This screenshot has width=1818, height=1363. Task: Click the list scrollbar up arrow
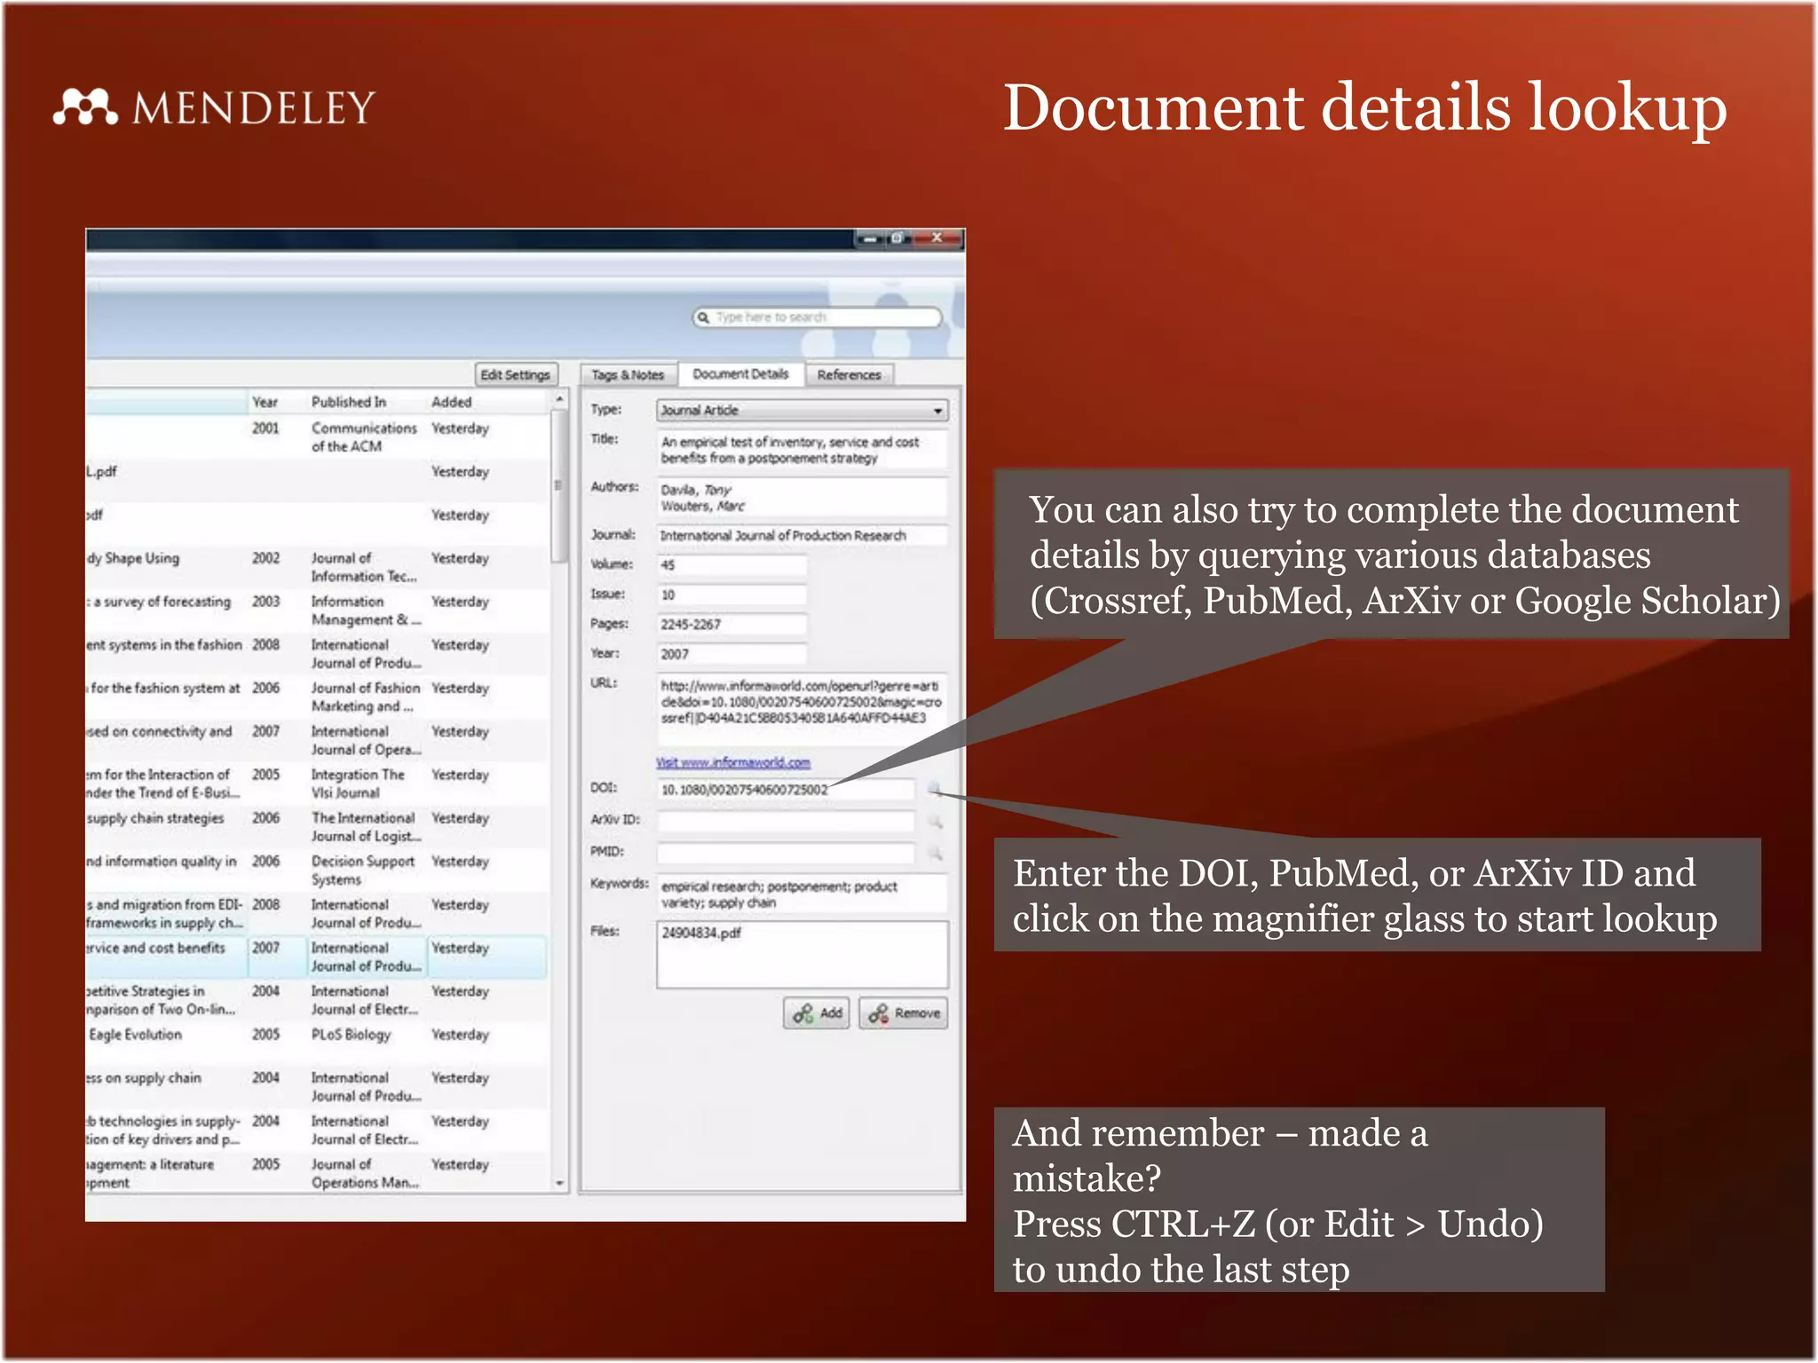[x=559, y=400]
